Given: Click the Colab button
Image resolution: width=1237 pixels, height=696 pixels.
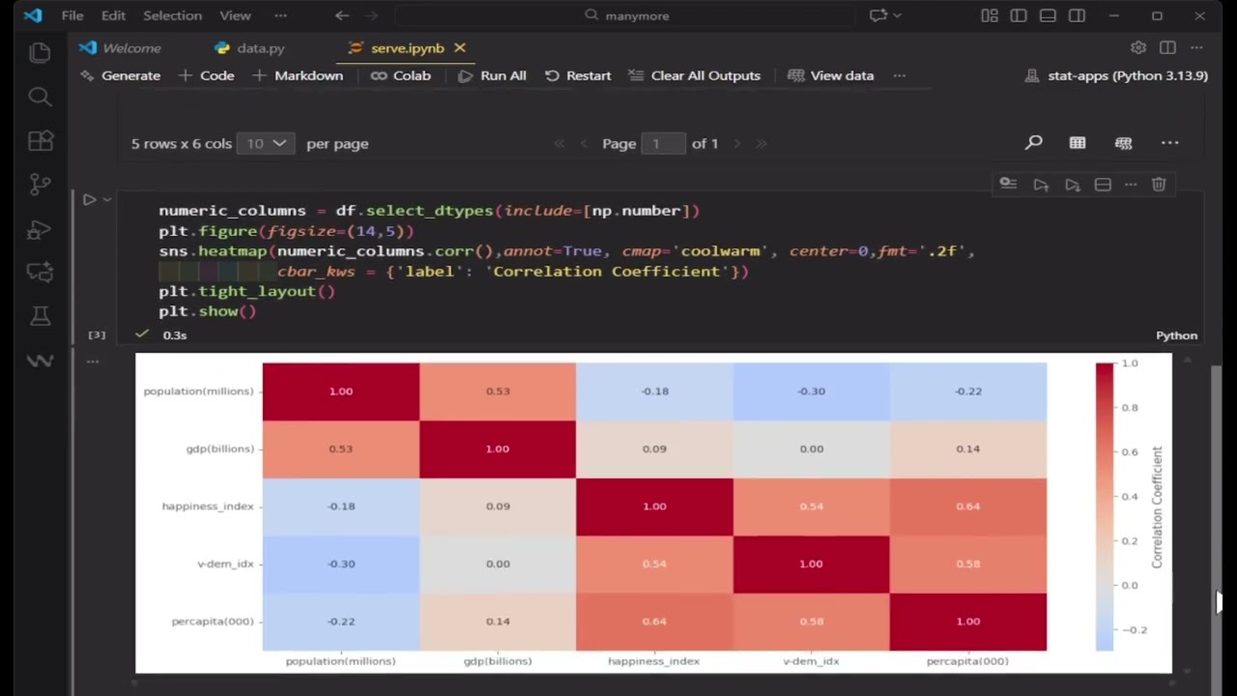Looking at the screenshot, I should pyautogui.click(x=401, y=75).
